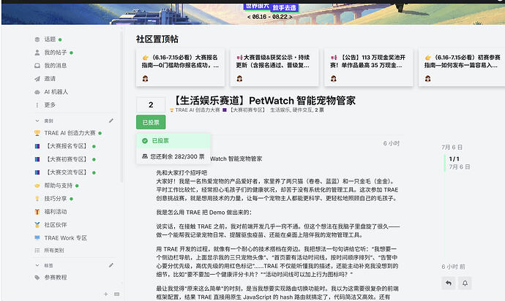Click the 6 小时 post timestamp
This screenshot has height=301, width=505.
coord(392,143)
